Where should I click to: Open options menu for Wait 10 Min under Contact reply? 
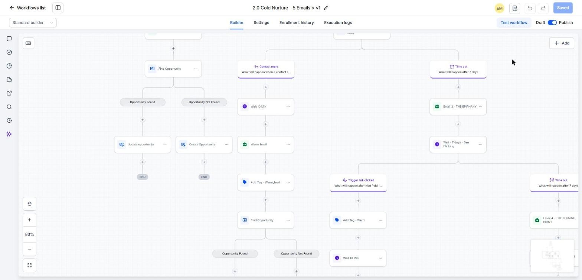288,106
